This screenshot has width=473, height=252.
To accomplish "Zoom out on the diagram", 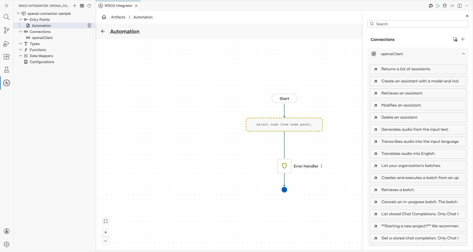I will point(106,241).
